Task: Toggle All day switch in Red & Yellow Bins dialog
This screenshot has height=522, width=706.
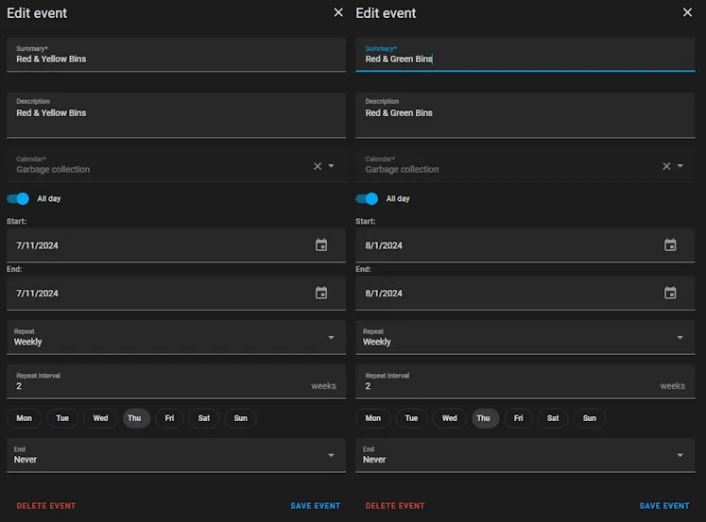Action: click(x=18, y=199)
